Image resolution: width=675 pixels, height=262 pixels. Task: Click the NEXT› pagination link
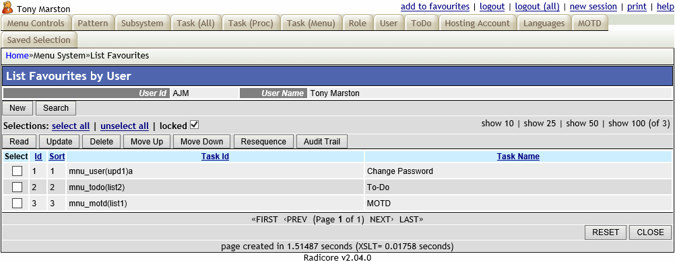click(x=382, y=220)
